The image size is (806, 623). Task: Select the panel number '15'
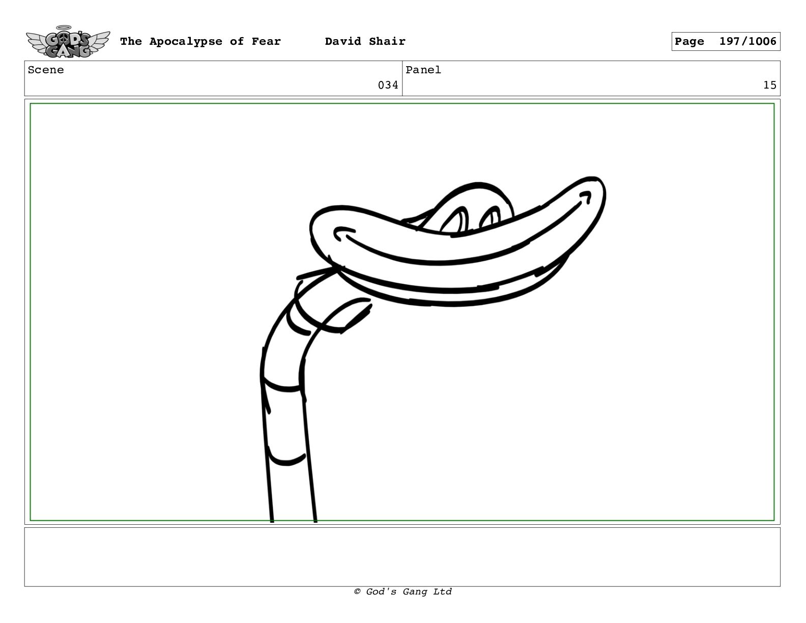770,85
